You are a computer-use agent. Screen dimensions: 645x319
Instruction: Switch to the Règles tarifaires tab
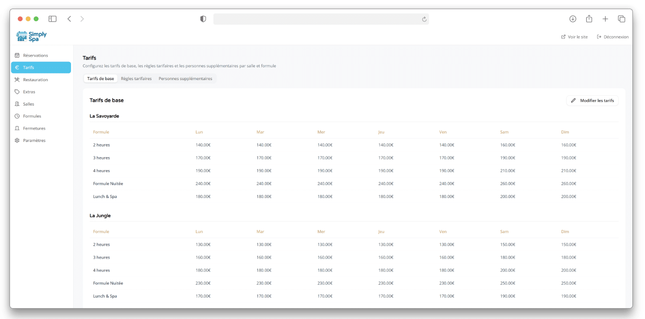[136, 79]
